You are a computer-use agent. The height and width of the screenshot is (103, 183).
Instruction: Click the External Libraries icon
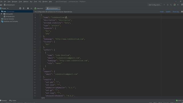pyautogui.click(x=2, y=19)
